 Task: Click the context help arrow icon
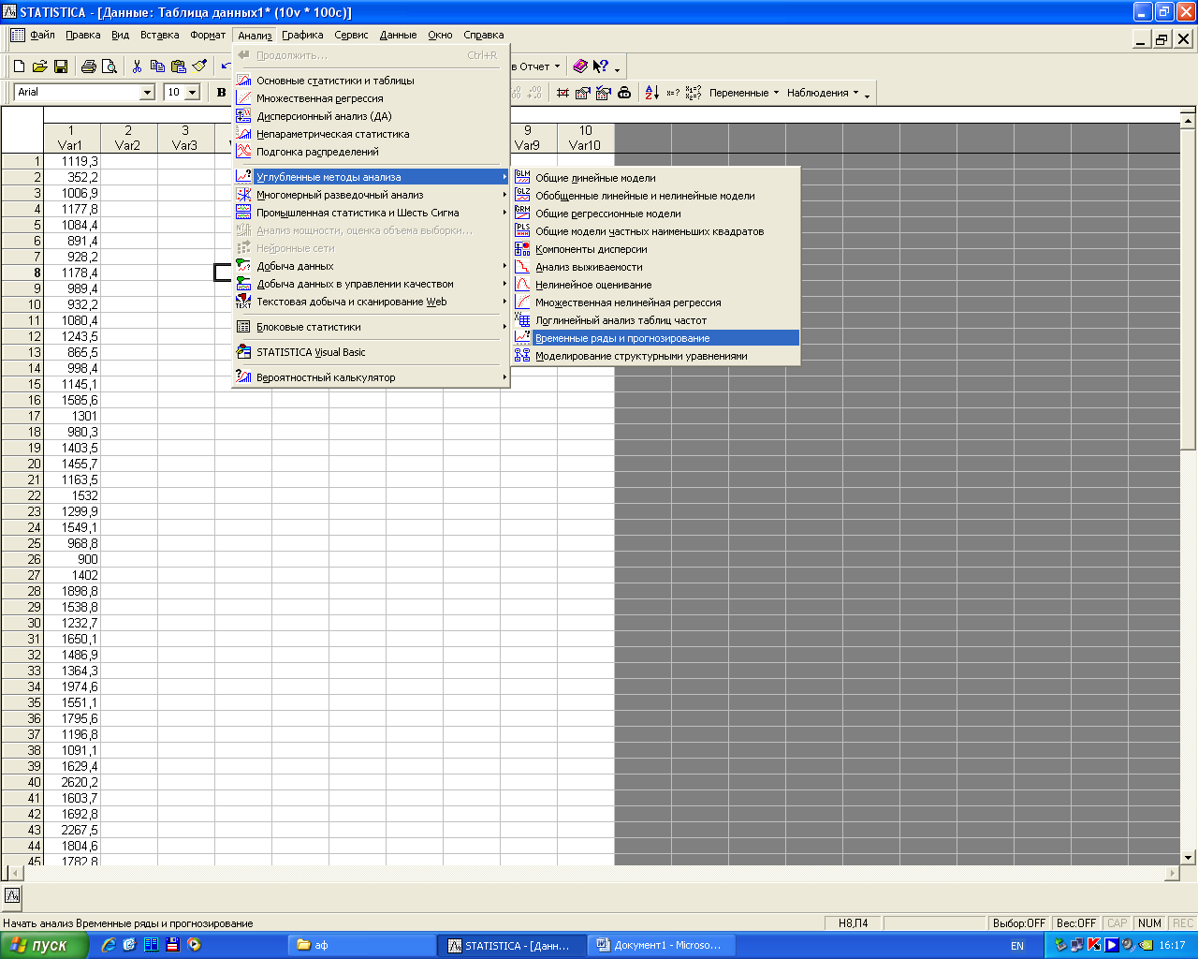[601, 66]
